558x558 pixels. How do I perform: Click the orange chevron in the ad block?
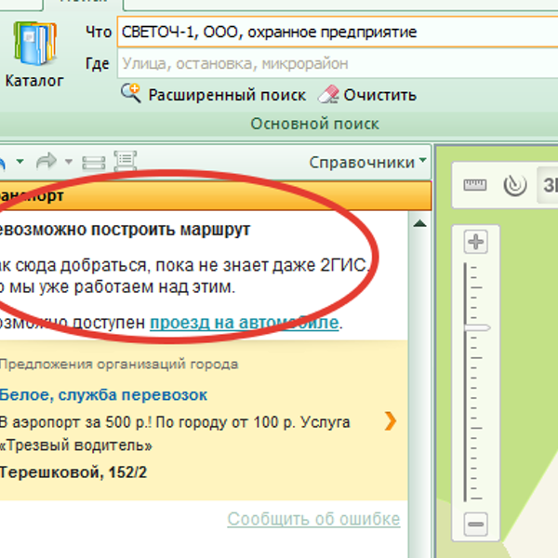point(391,421)
